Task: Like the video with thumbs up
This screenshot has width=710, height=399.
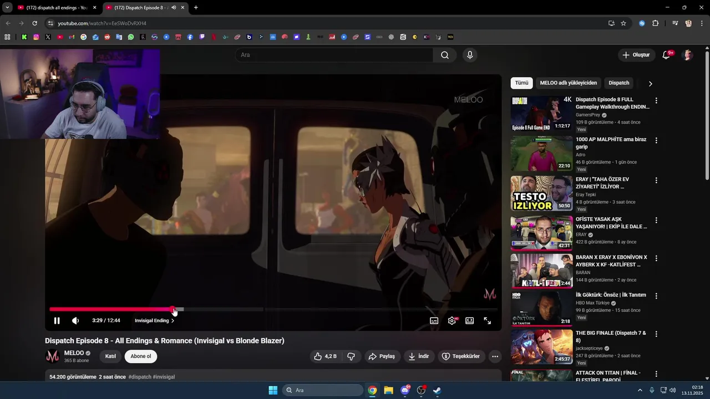Action: (325, 356)
